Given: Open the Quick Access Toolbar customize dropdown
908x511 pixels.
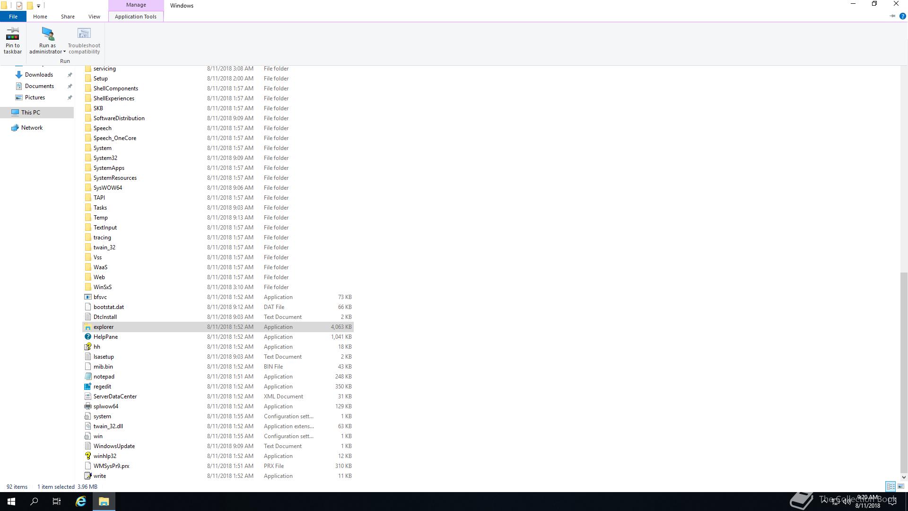Looking at the screenshot, I should tap(38, 6).
